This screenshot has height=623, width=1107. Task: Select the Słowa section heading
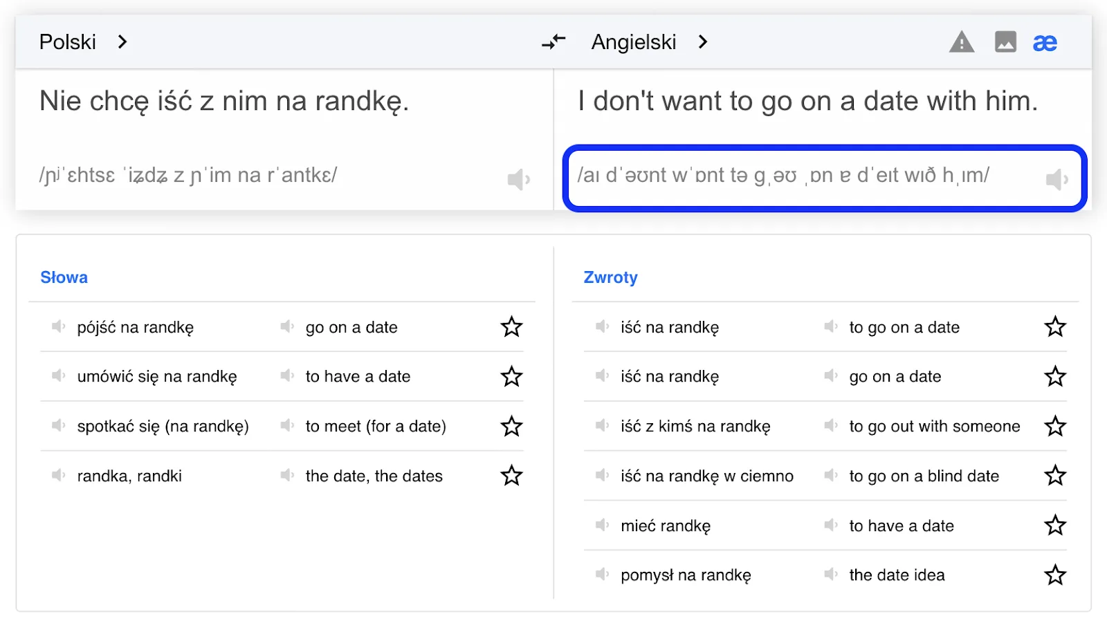coord(64,277)
